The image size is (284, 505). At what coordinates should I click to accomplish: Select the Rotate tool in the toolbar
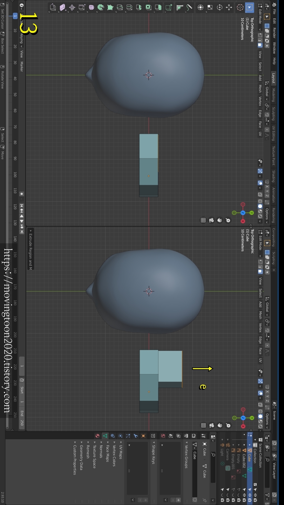click(220, 8)
